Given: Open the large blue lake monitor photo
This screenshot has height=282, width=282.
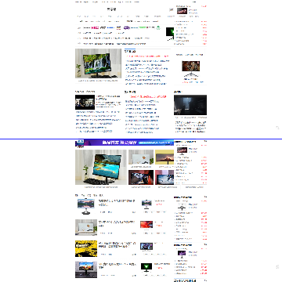Looking at the screenshot, I should [101, 167].
